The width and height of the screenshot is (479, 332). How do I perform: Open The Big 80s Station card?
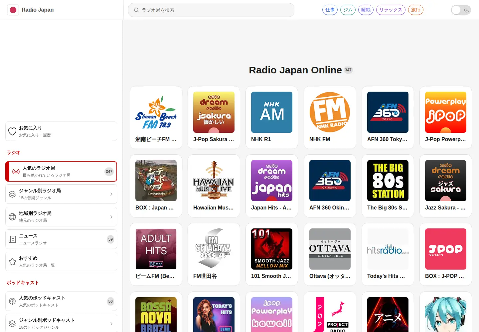[388, 186]
